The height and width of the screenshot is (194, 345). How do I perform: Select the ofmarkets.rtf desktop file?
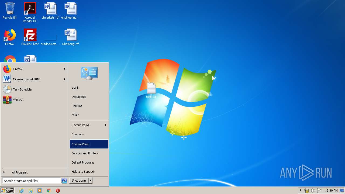[x=50, y=11]
